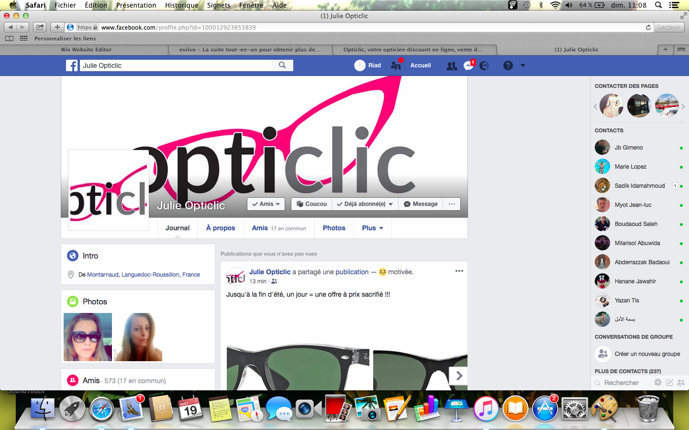The image size is (689, 430).
Task: Open the À propos tab
Action: point(221,228)
